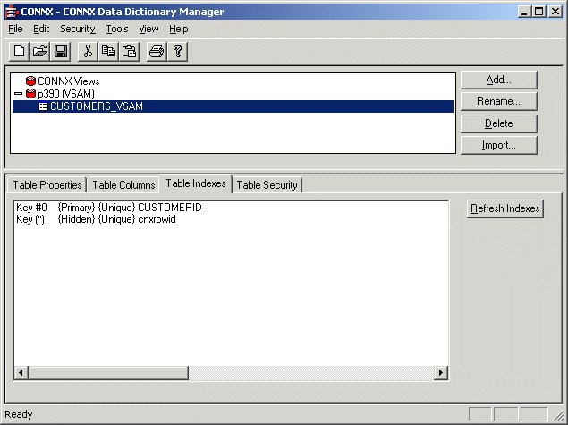
Task: Click the CONNX Views red database icon
Action: coord(30,81)
